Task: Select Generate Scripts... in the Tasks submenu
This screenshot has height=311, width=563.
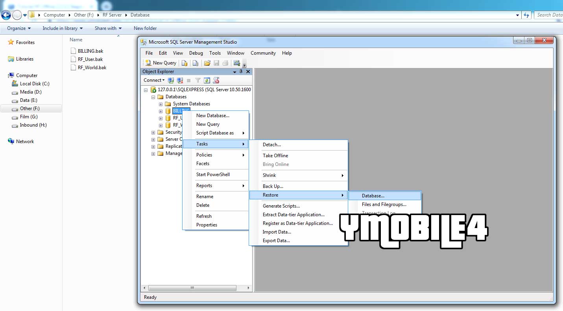Action: coord(299,206)
